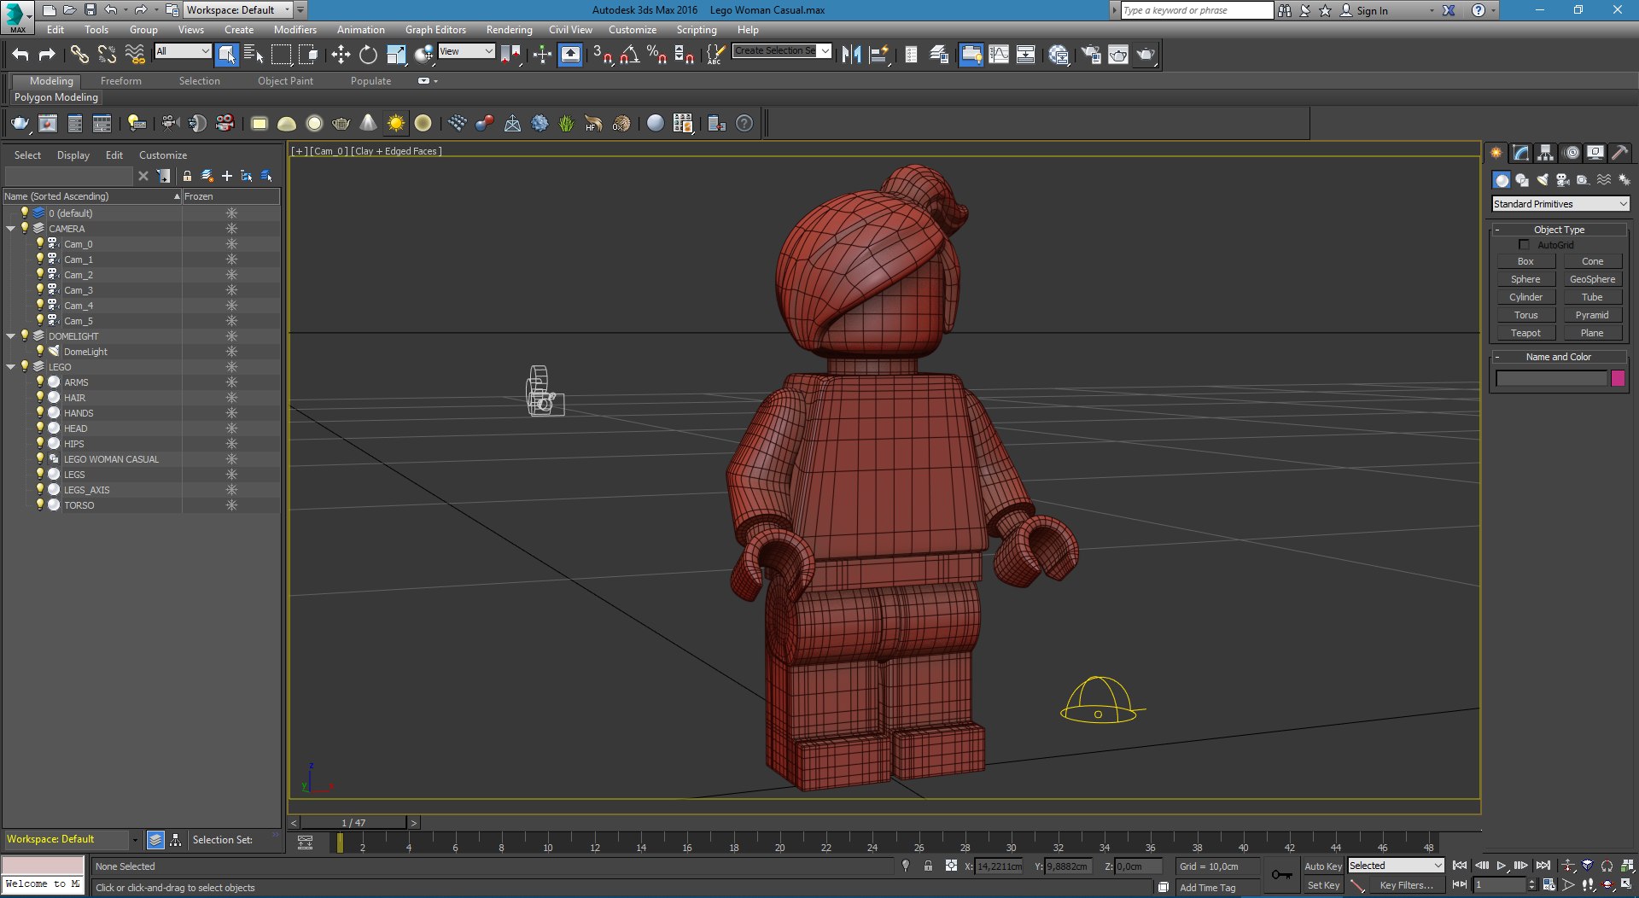Click the time slider 1 / 47
Screen dimensions: 1639x898
point(353,823)
